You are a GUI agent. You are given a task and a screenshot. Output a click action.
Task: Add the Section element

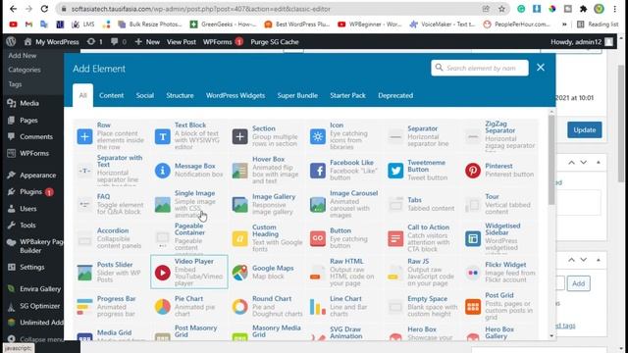click(x=266, y=136)
